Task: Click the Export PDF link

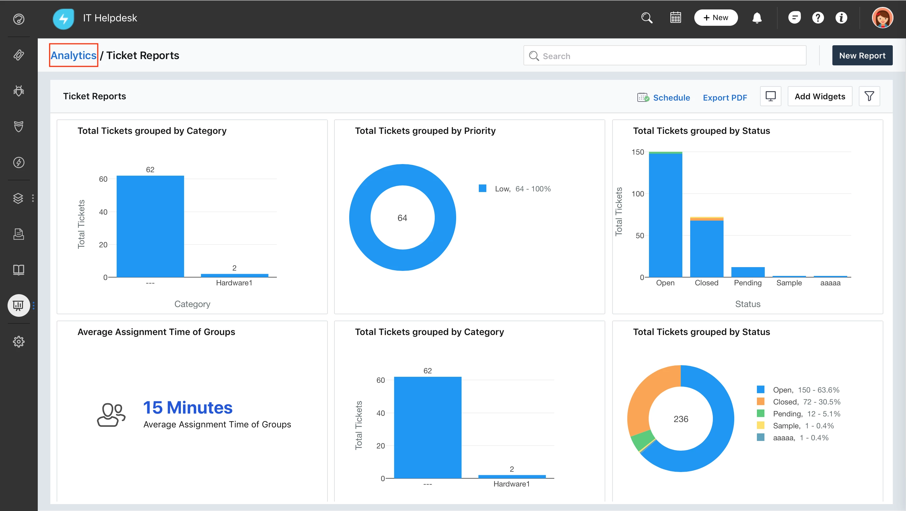Action: [724, 97]
